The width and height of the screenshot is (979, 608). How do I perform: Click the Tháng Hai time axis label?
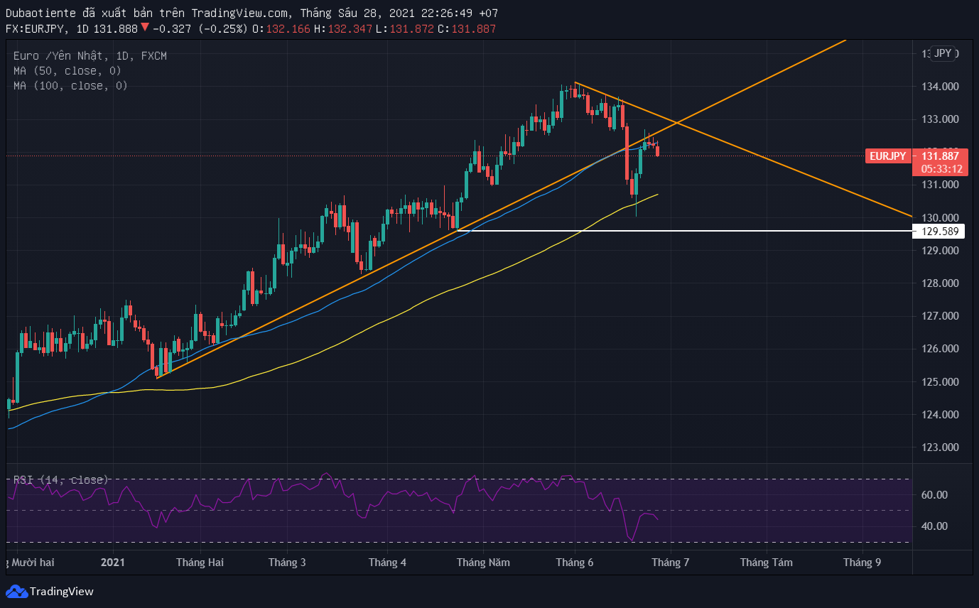(x=200, y=563)
